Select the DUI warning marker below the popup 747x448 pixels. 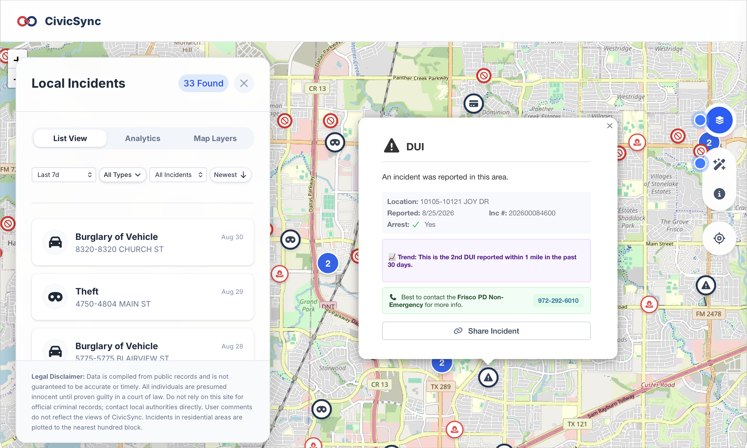click(x=488, y=377)
